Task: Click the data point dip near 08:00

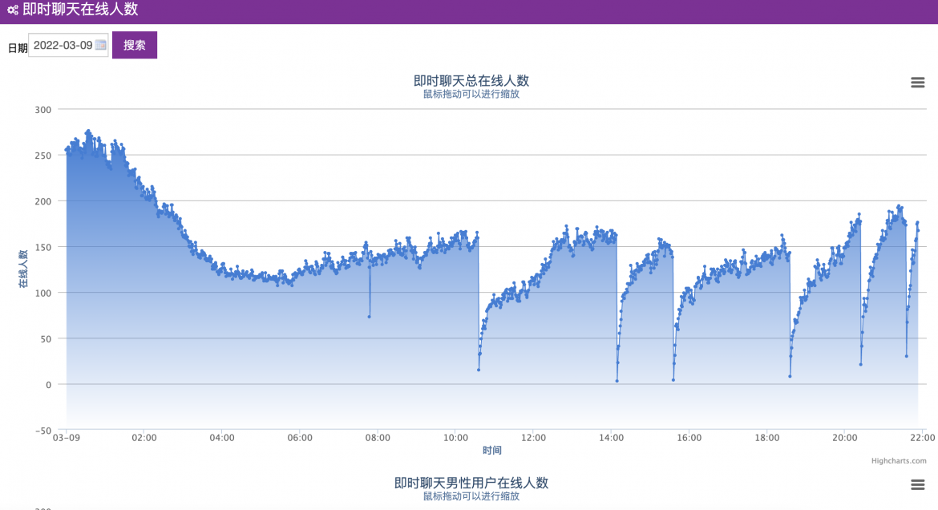Action: click(x=369, y=317)
